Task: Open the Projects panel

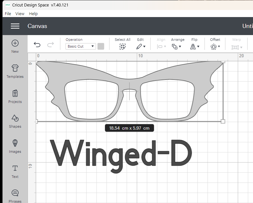Action: click(15, 96)
